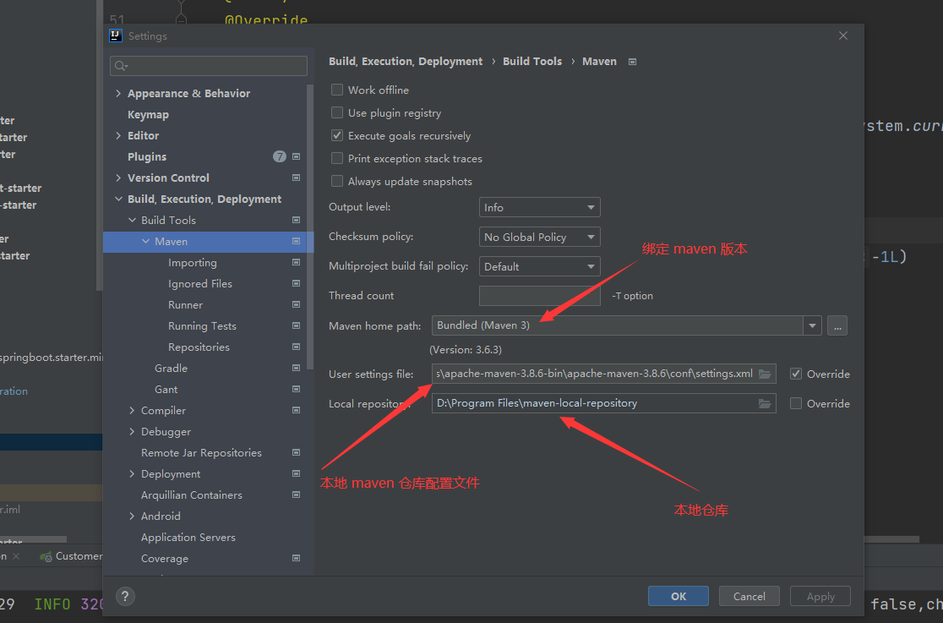This screenshot has width=943, height=623.
Task: Open the Output level dropdown
Action: click(x=539, y=207)
